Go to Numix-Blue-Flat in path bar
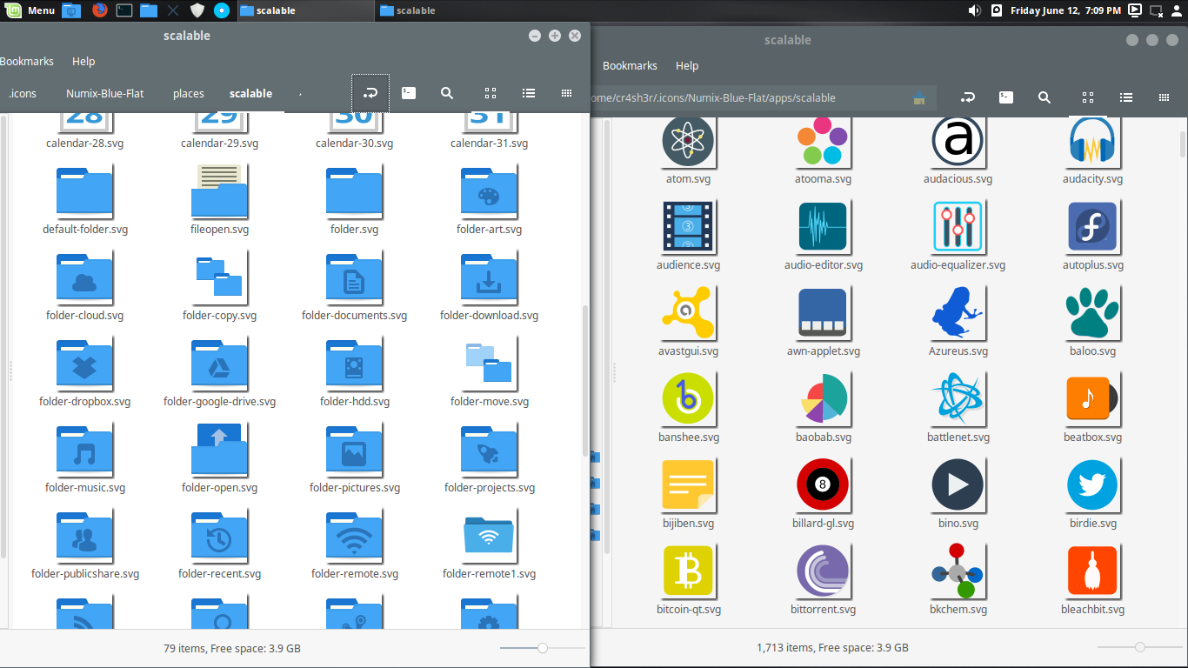The image size is (1188, 668). [x=105, y=93]
